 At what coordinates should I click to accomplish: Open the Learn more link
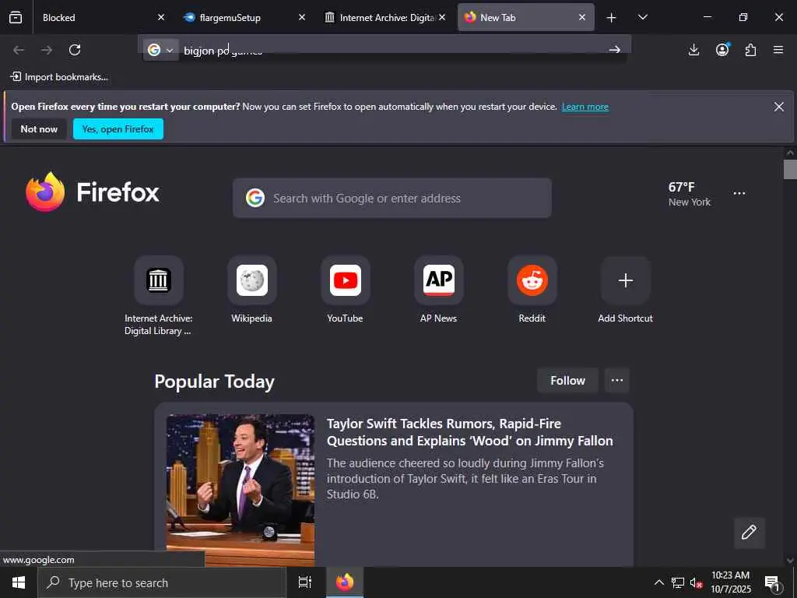(585, 107)
